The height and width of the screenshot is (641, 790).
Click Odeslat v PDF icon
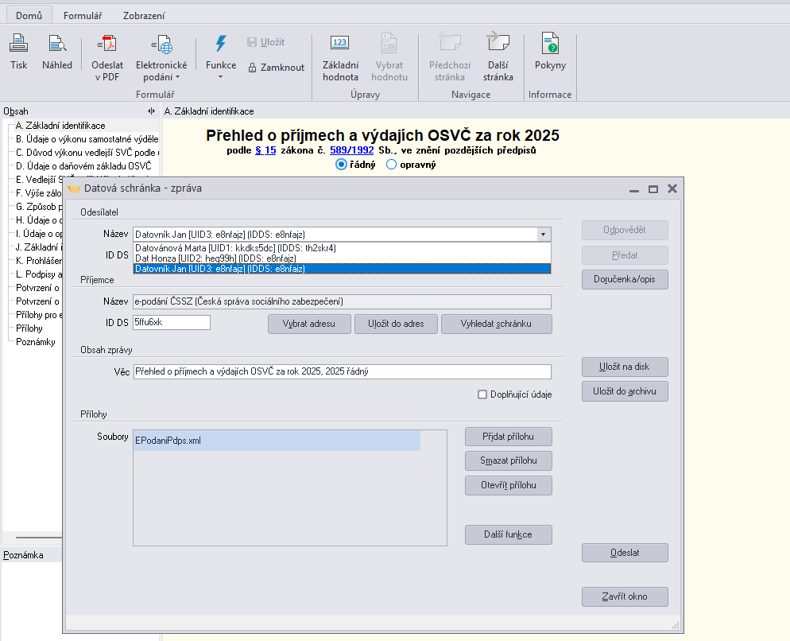coord(107,45)
